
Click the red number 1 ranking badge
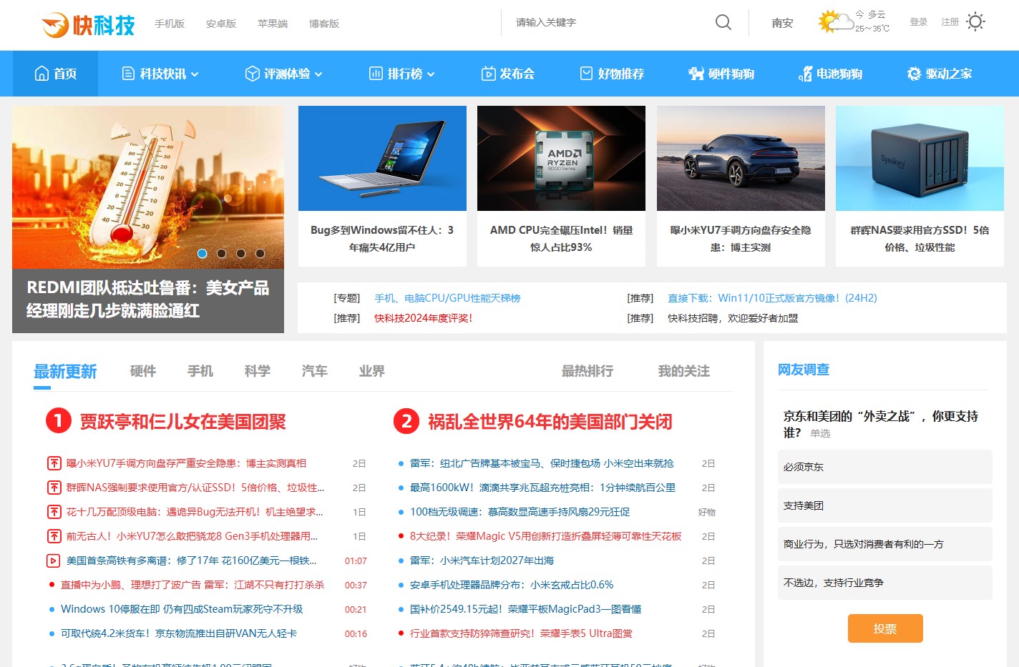pyautogui.click(x=59, y=421)
